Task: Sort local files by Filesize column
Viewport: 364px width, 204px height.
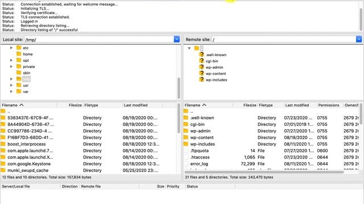Action: 70,105
